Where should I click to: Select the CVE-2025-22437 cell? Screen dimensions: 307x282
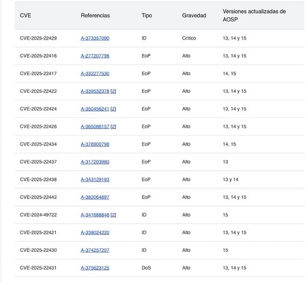38,162
